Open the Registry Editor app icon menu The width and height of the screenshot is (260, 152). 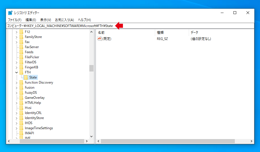[x=10, y=13]
